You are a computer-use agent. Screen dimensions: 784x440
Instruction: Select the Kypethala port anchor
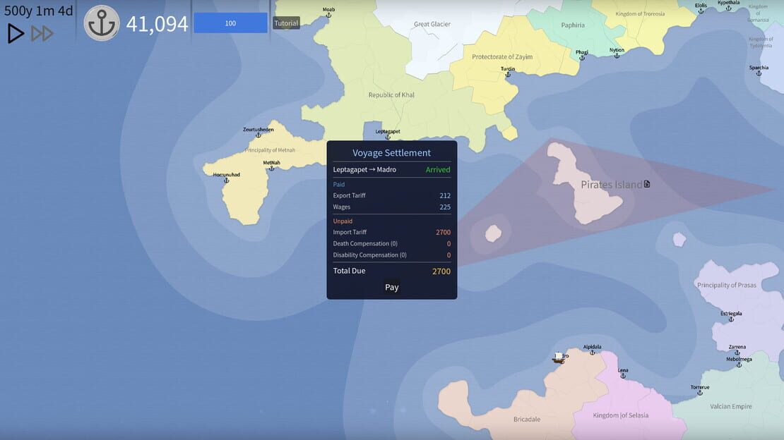click(728, 8)
